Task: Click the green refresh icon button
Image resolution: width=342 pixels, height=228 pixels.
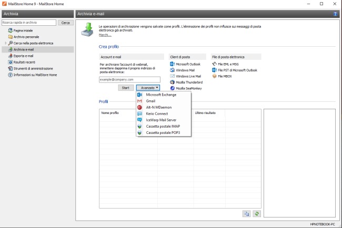Action: 257,214
